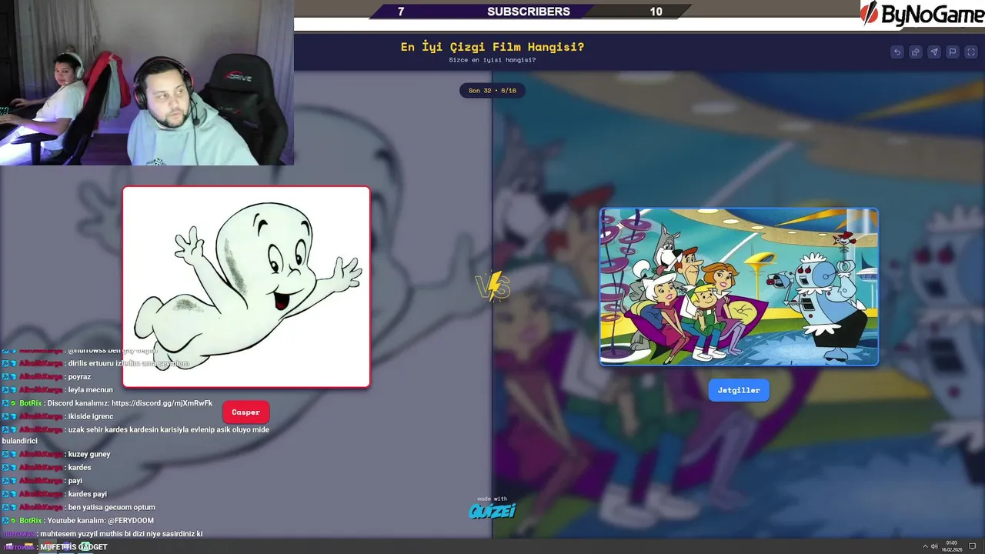This screenshot has height=554, width=985.
Task: Click the subscriber count number 7
Action: coord(401,12)
